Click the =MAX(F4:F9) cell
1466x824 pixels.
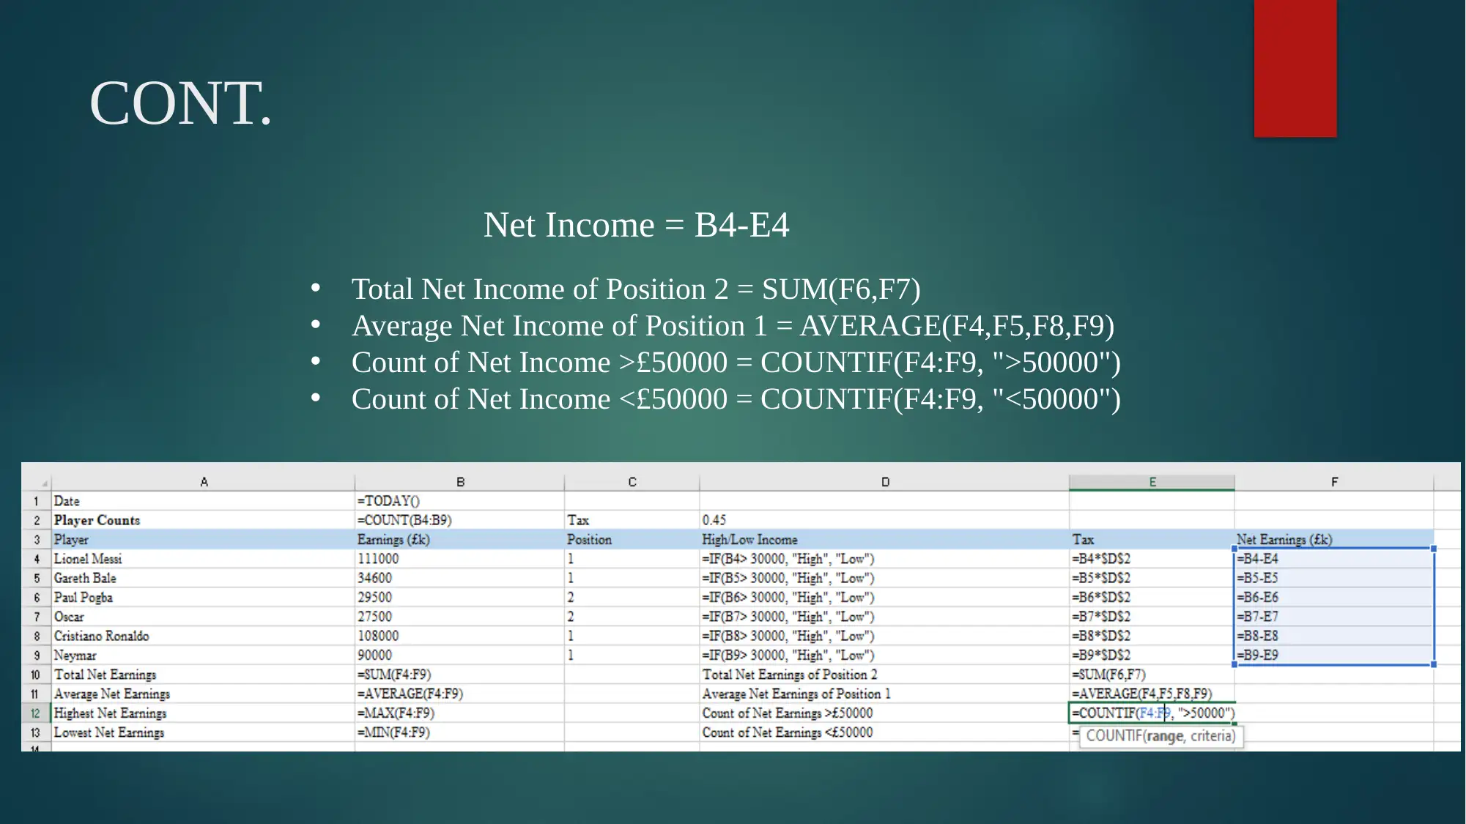point(460,713)
